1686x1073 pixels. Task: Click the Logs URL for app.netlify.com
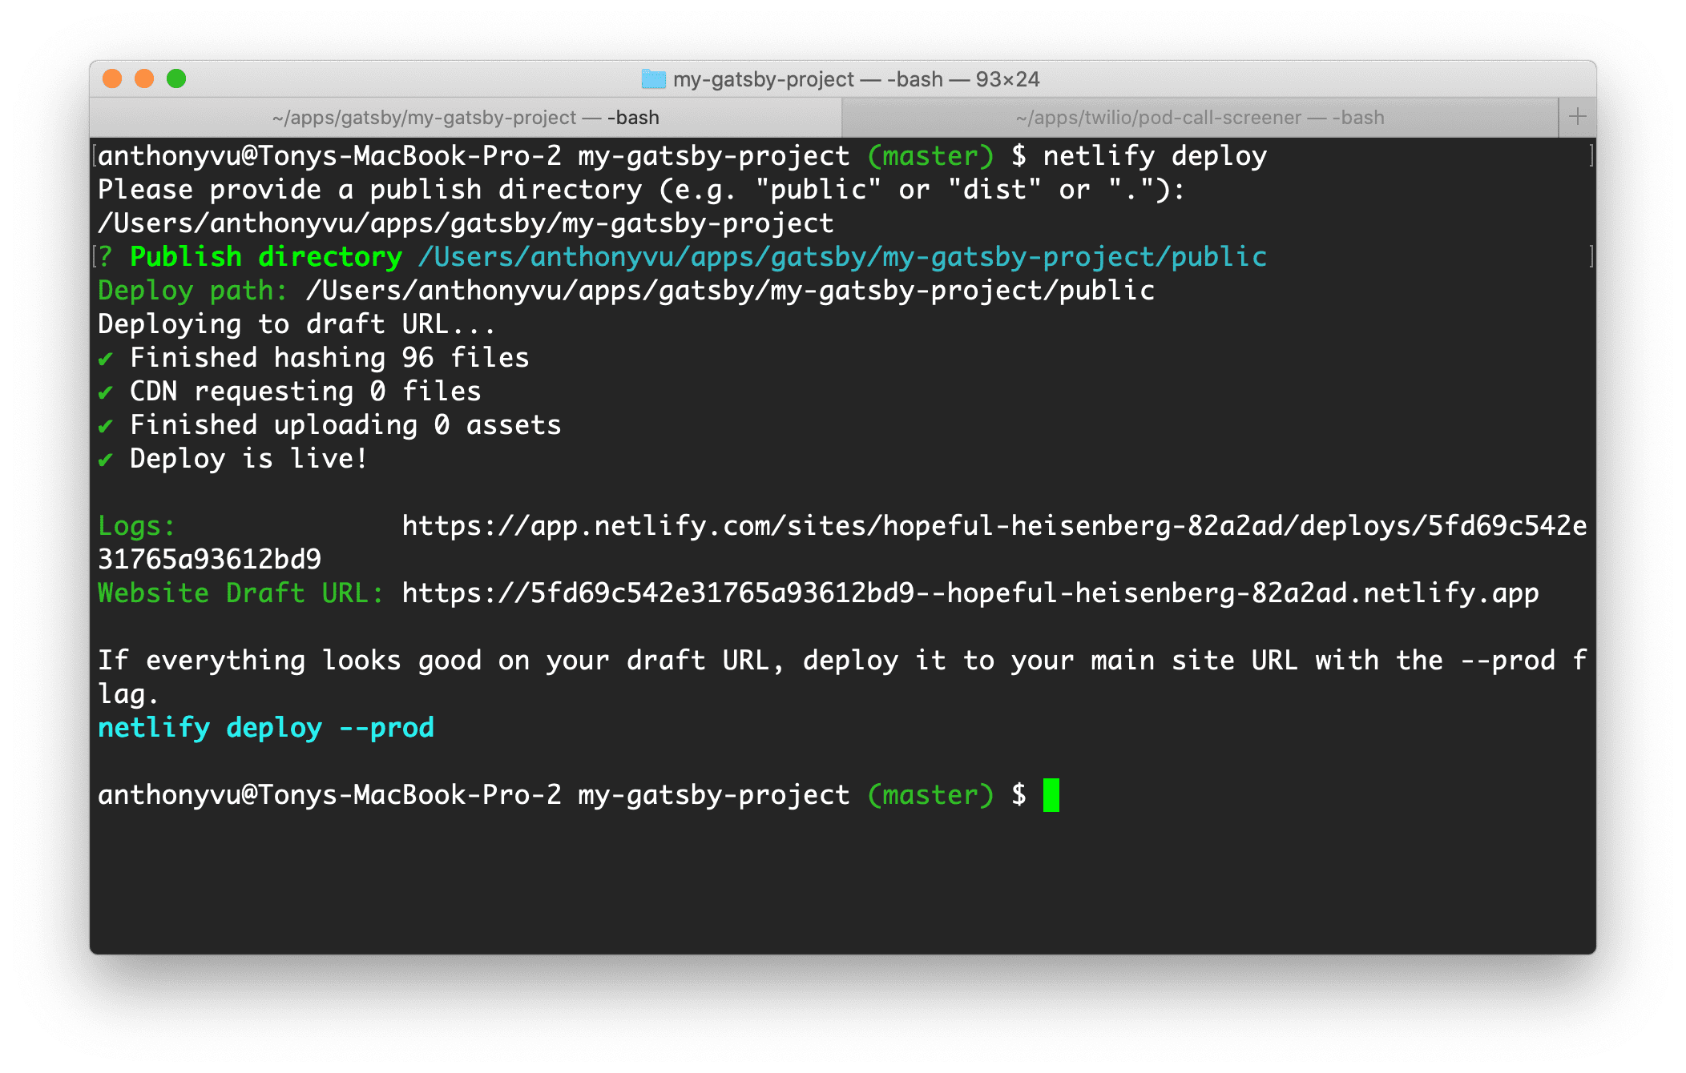(x=994, y=526)
